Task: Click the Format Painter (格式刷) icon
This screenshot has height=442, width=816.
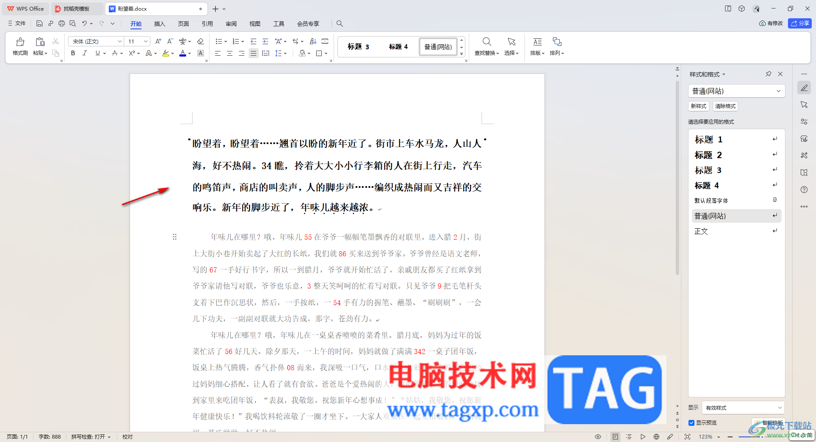Action: tap(20, 42)
